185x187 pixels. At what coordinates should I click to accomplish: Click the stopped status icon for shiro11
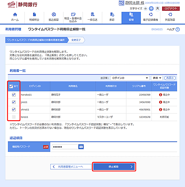[161, 109]
